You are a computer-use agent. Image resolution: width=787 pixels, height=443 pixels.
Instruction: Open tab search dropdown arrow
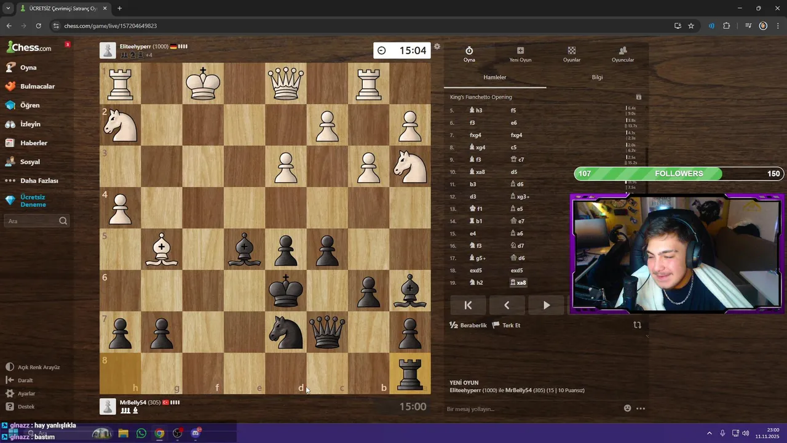tap(8, 9)
